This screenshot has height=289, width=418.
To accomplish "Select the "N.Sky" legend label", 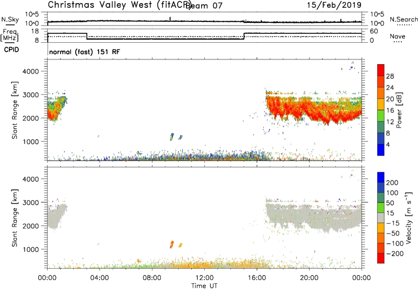I will pos(10,19).
